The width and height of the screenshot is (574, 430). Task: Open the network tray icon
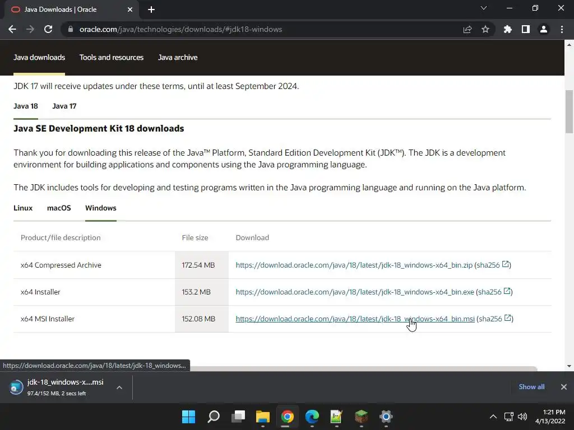[x=509, y=417]
